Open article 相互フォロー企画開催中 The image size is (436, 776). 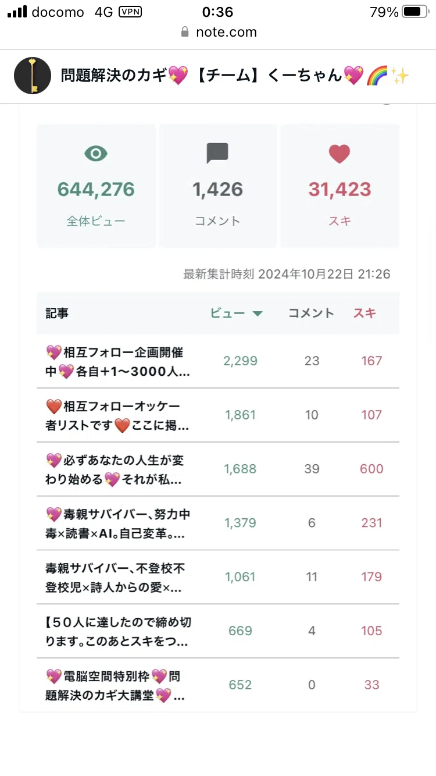pyautogui.click(x=218, y=361)
